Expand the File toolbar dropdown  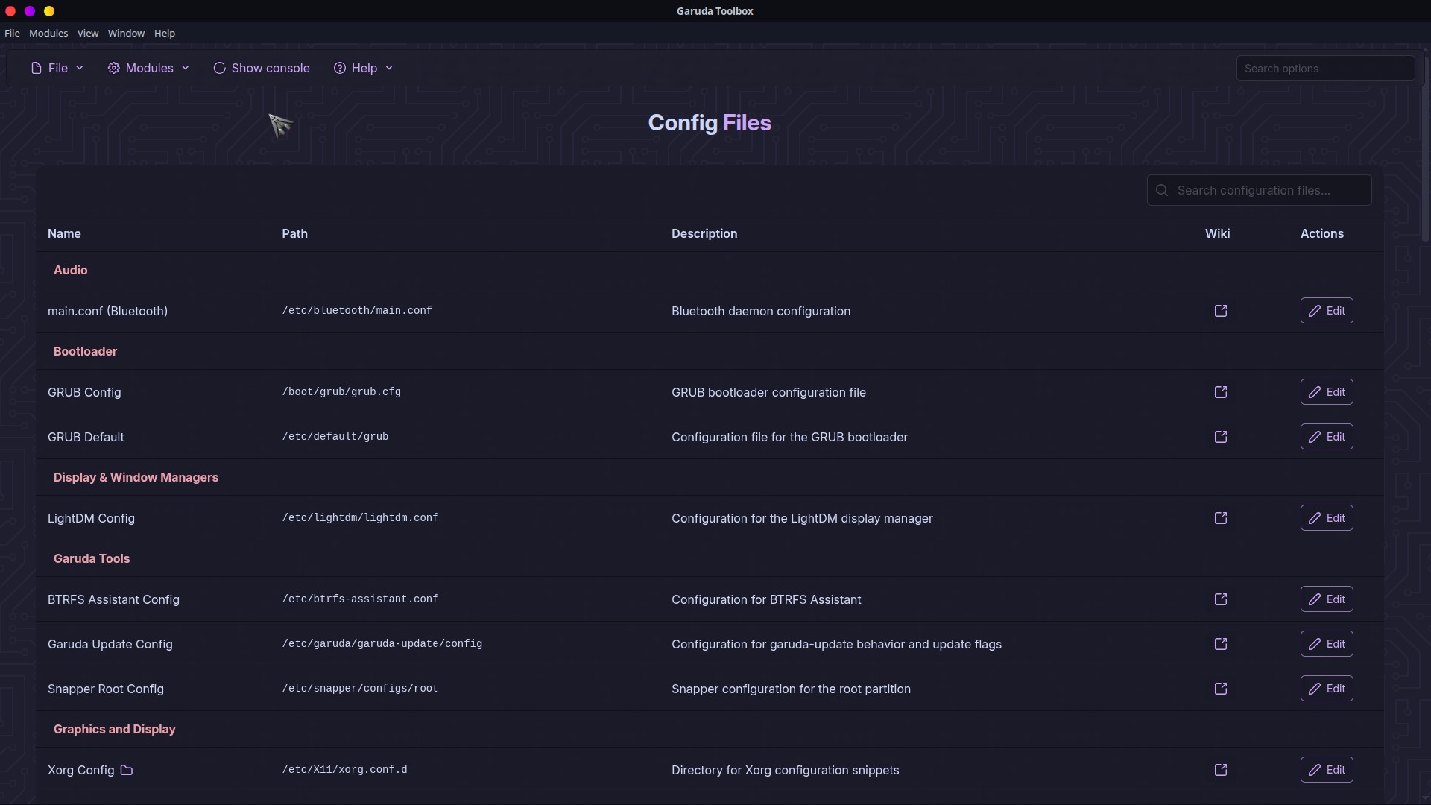[x=57, y=68]
